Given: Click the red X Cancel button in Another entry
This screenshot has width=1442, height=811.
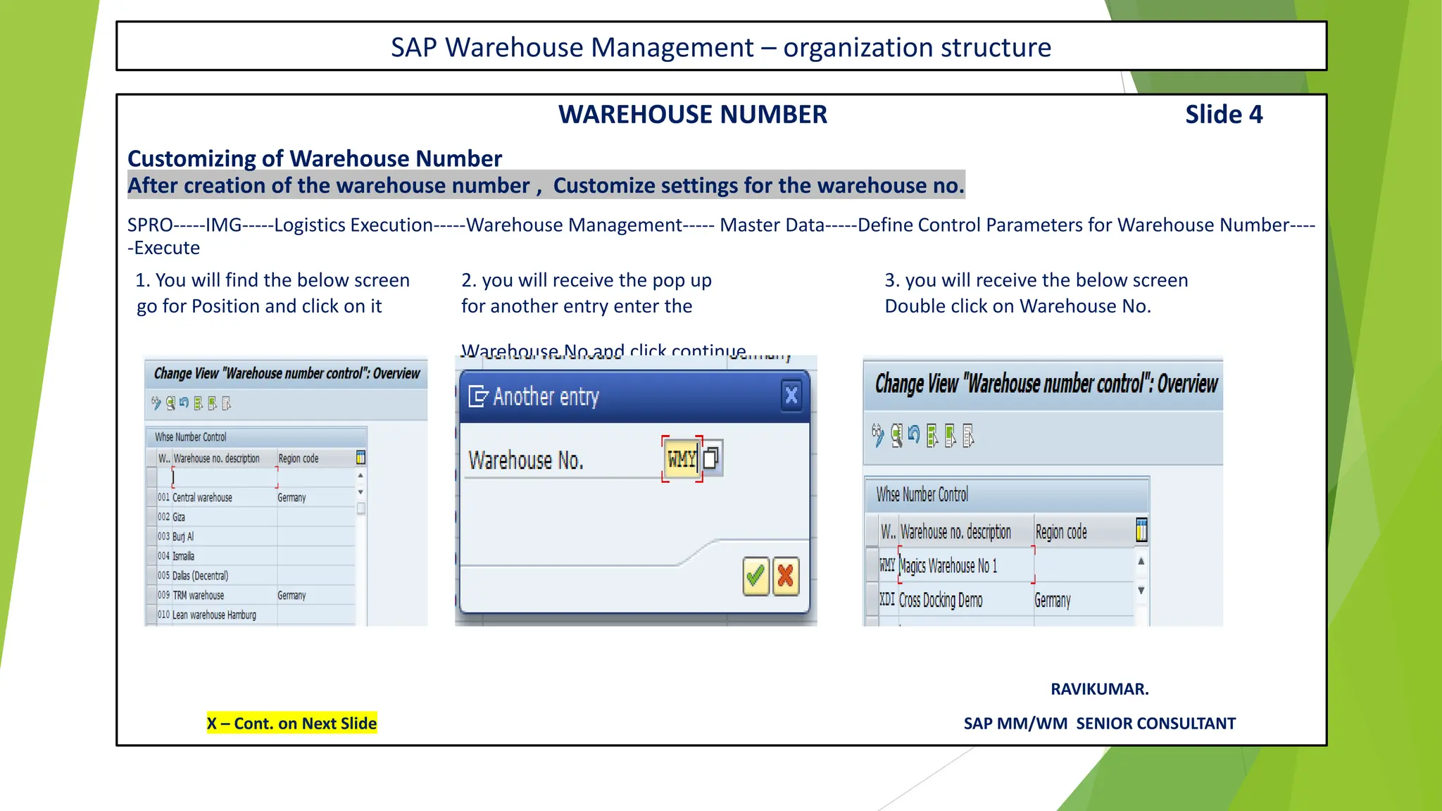Looking at the screenshot, I should pos(786,577).
